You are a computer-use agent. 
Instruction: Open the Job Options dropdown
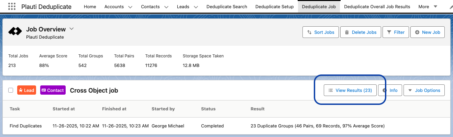[x=424, y=90]
